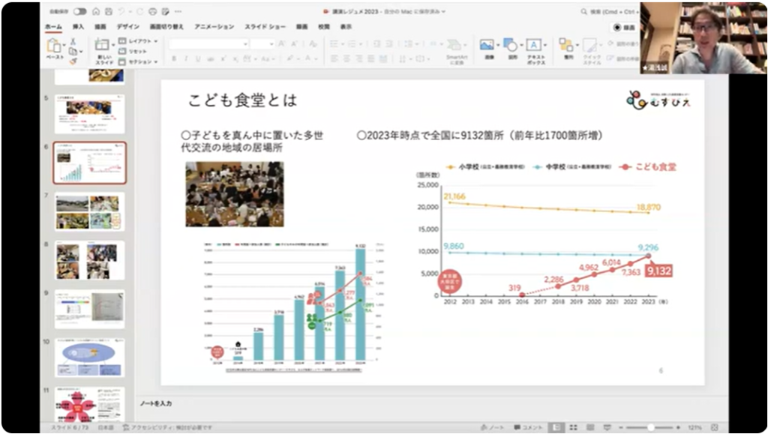Toggle superscript formatting

point(223,58)
